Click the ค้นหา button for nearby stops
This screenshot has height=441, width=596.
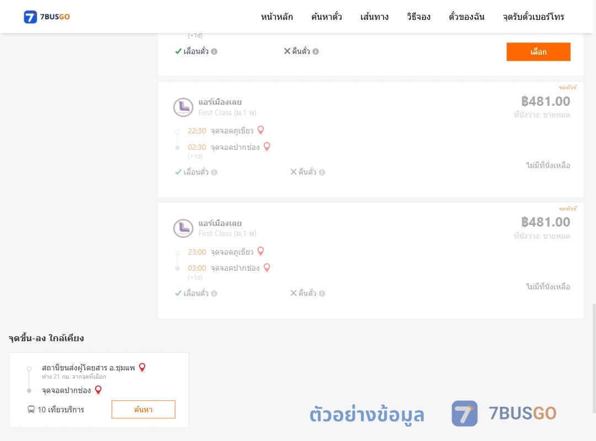(x=143, y=410)
